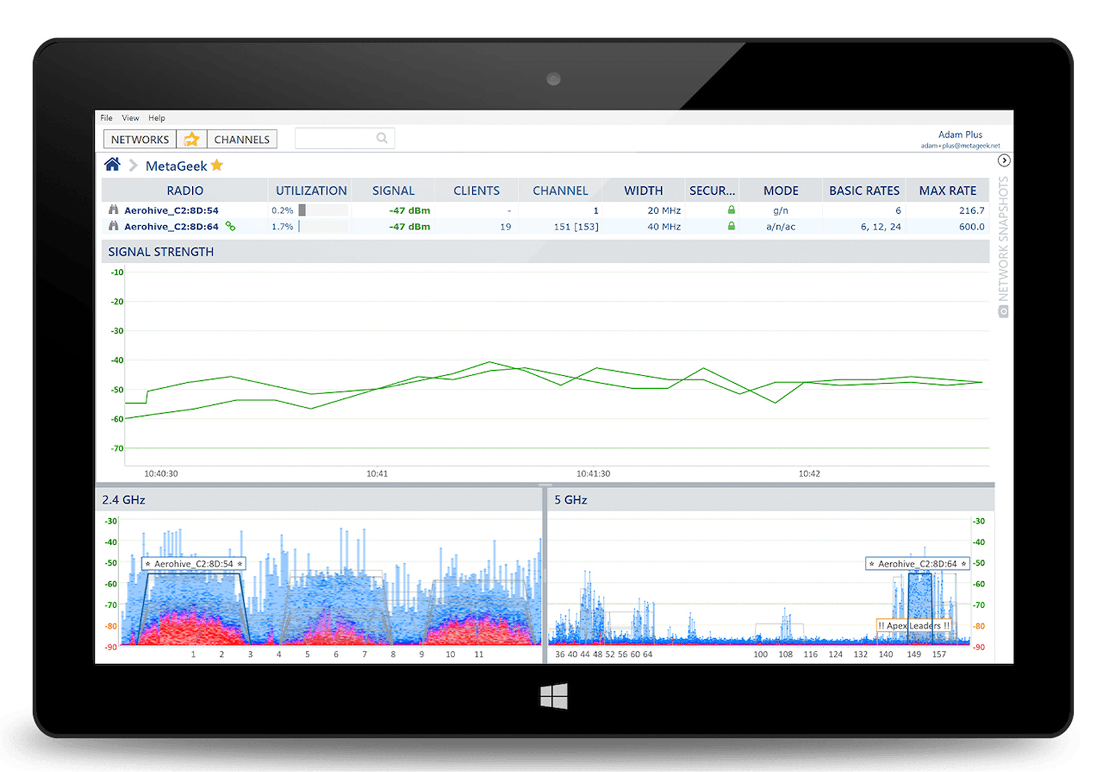Switch to the NETWORKS tab

point(140,139)
